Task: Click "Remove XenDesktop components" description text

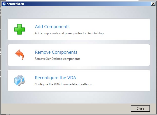Action: click(58, 59)
